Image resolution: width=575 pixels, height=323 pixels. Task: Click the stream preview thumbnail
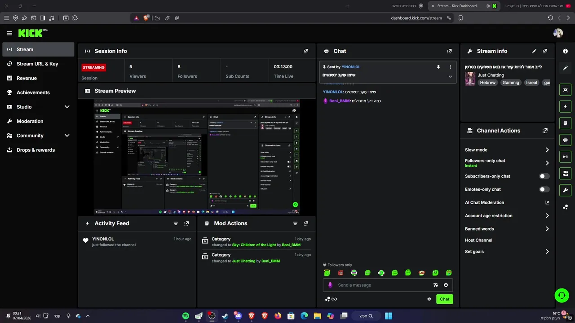pos(197,157)
